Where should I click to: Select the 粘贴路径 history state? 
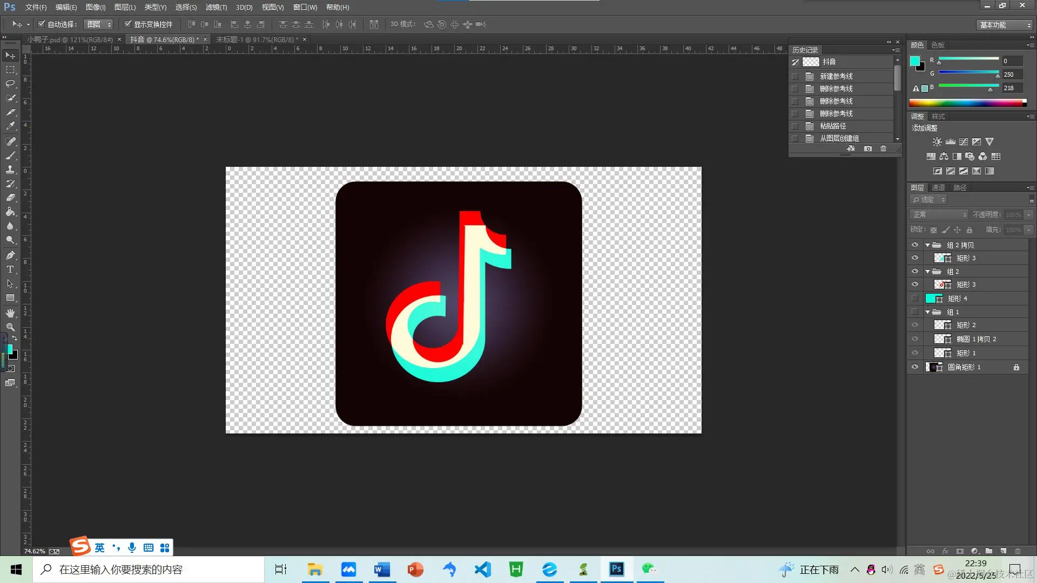[833, 126]
